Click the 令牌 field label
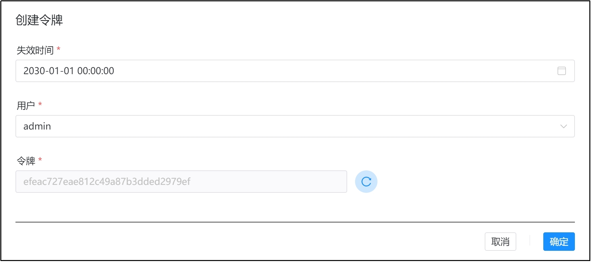Viewport: 592px width, 262px height. [x=26, y=161]
